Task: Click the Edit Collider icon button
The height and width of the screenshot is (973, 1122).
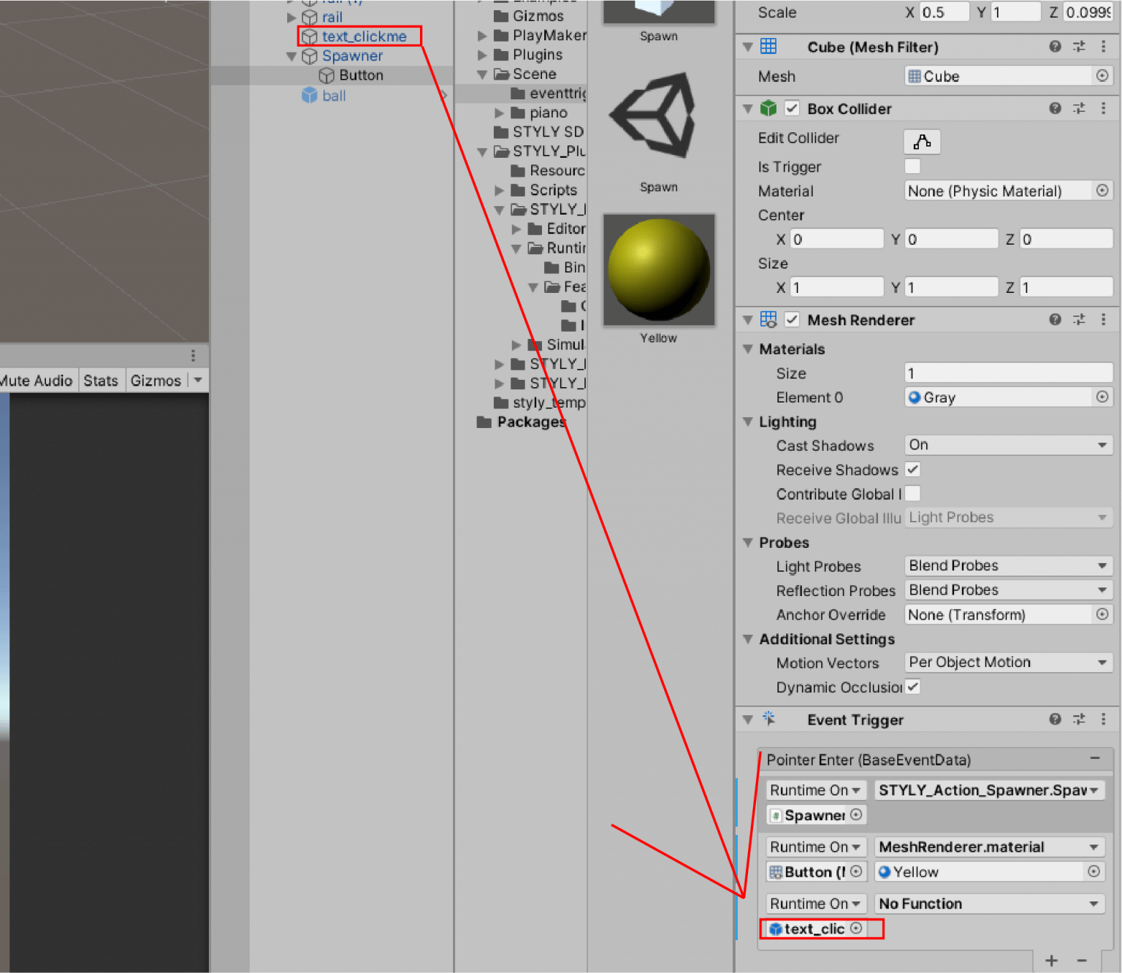Action: click(x=922, y=142)
